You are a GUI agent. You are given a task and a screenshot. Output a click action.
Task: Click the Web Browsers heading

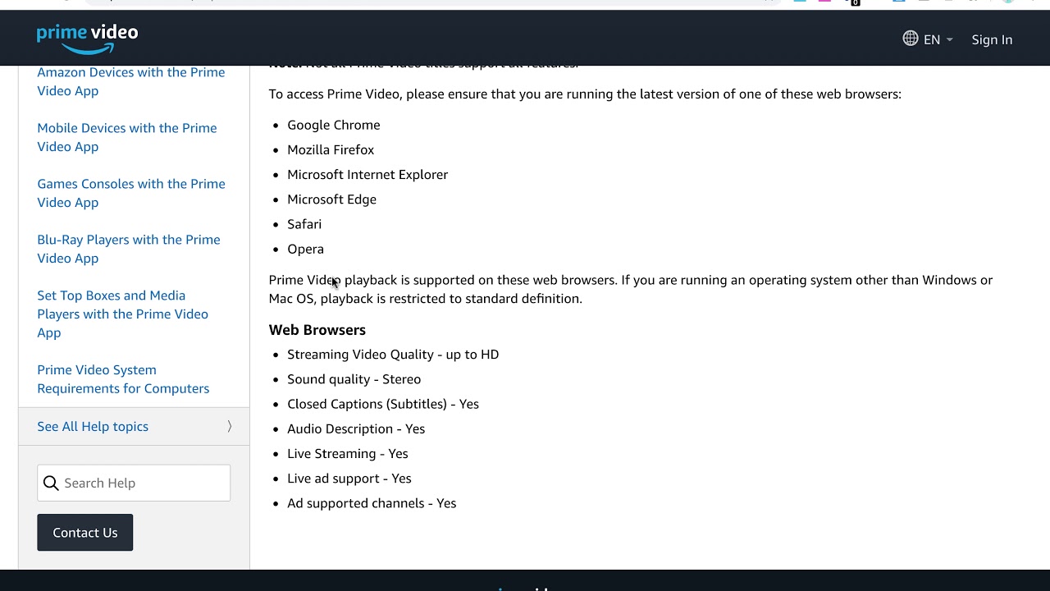tap(317, 330)
